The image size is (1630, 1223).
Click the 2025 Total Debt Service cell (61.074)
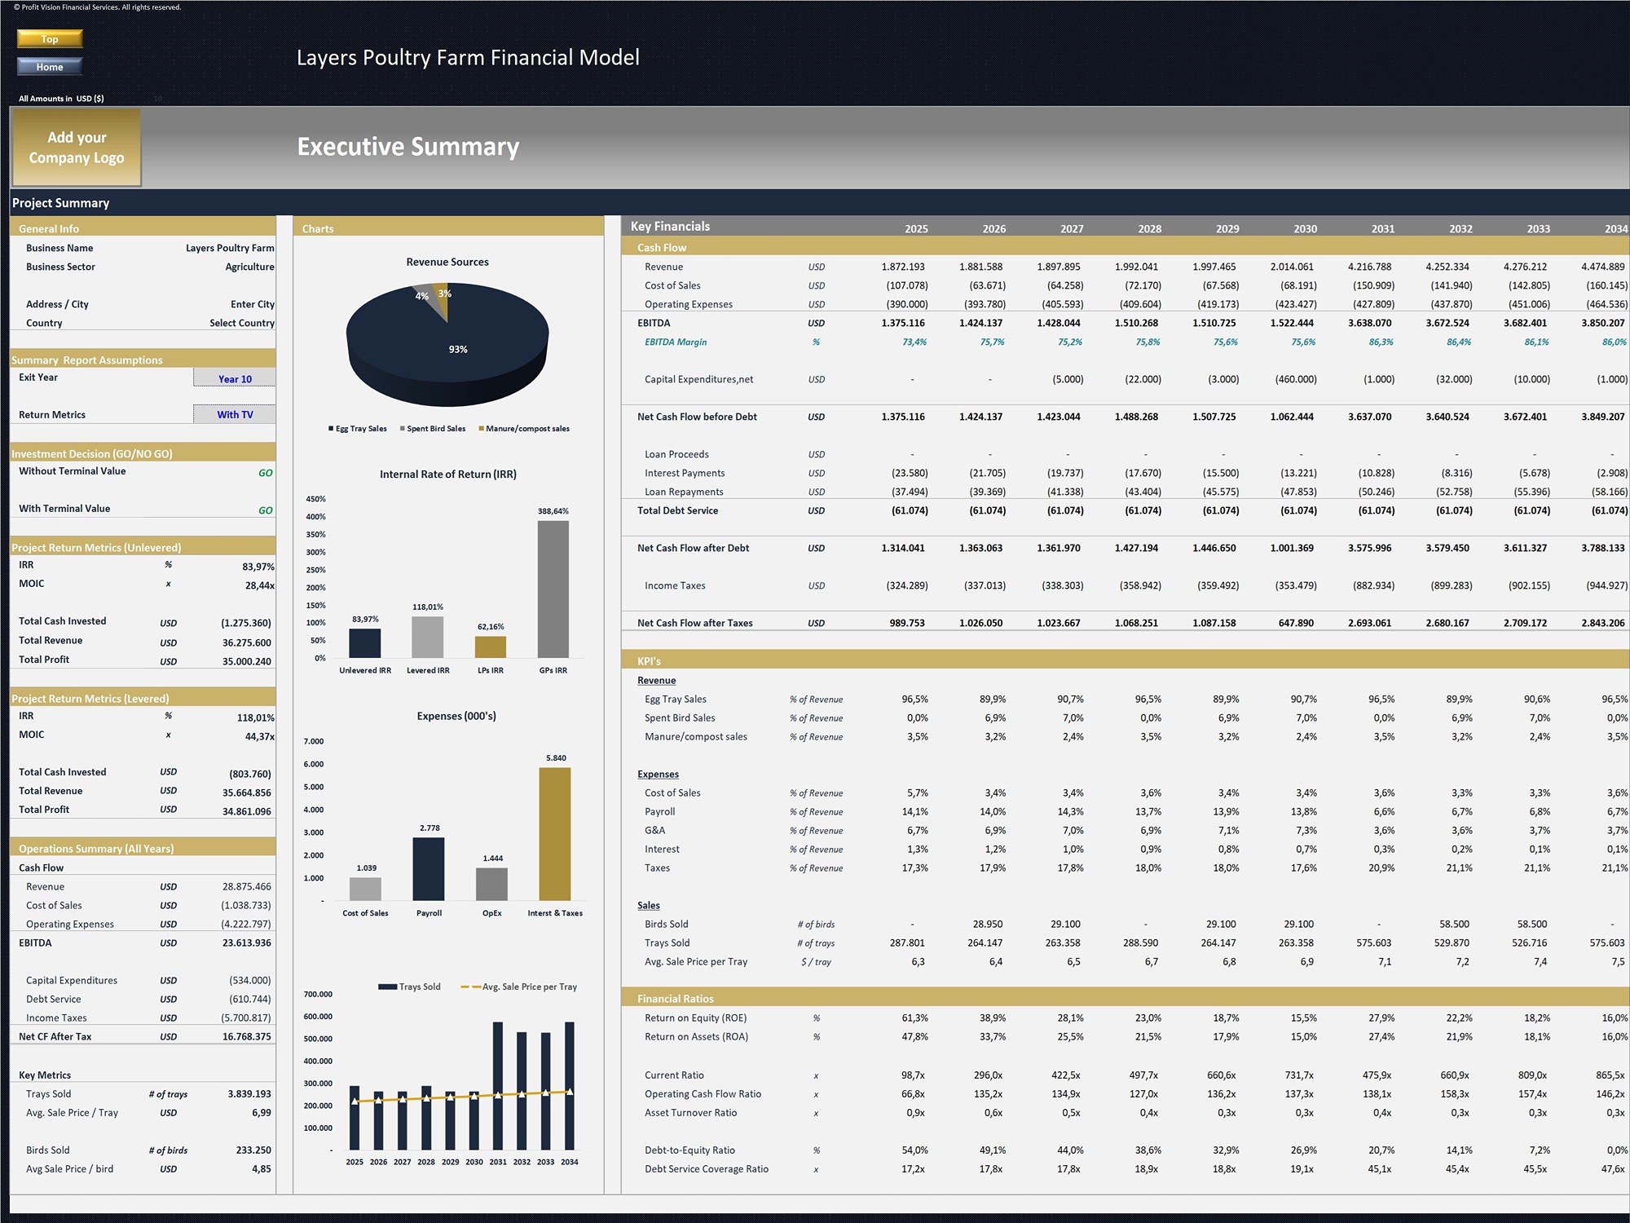908,510
